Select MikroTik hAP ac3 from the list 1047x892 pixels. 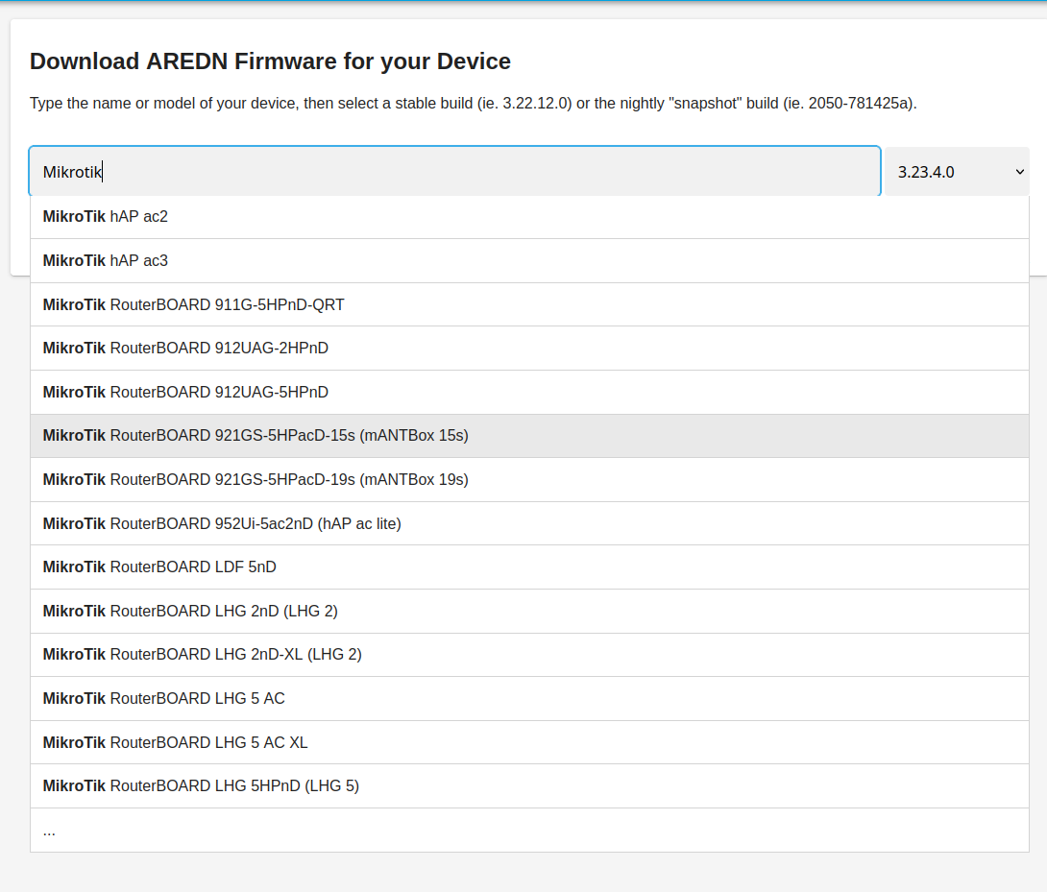click(104, 260)
